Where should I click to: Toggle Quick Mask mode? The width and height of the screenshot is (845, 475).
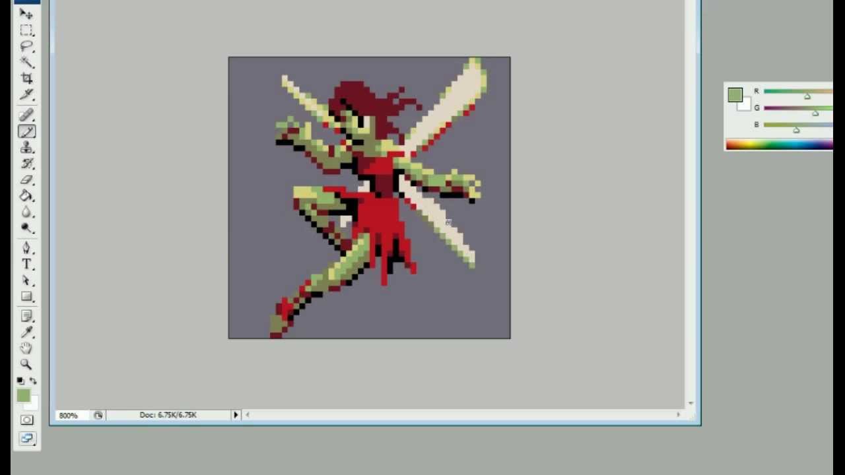pyautogui.click(x=26, y=420)
